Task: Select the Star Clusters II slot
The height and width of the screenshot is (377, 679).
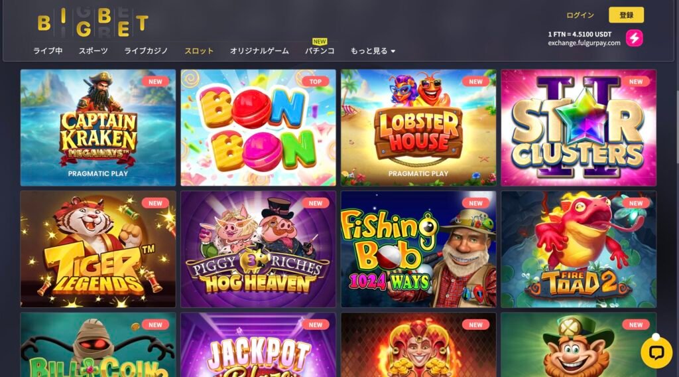Action: (578, 128)
